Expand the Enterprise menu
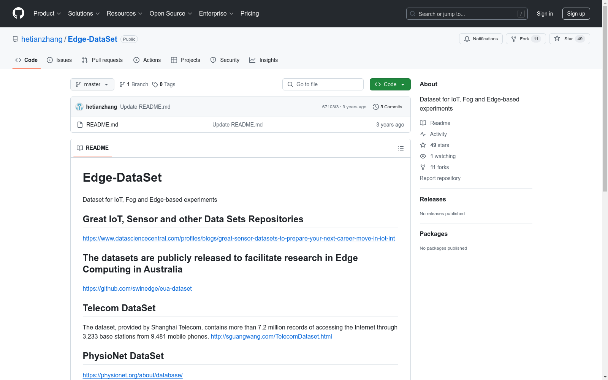Viewport: 608px width, 380px height. coord(216,13)
